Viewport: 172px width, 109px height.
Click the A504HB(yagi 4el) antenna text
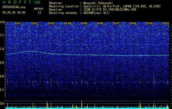click(x=97, y=13)
